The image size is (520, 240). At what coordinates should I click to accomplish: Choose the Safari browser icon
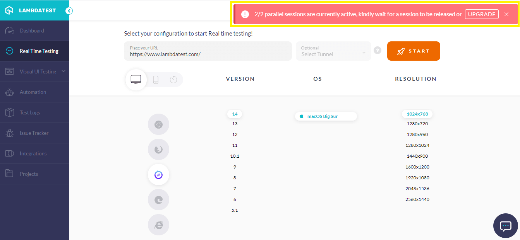pyautogui.click(x=158, y=175)
